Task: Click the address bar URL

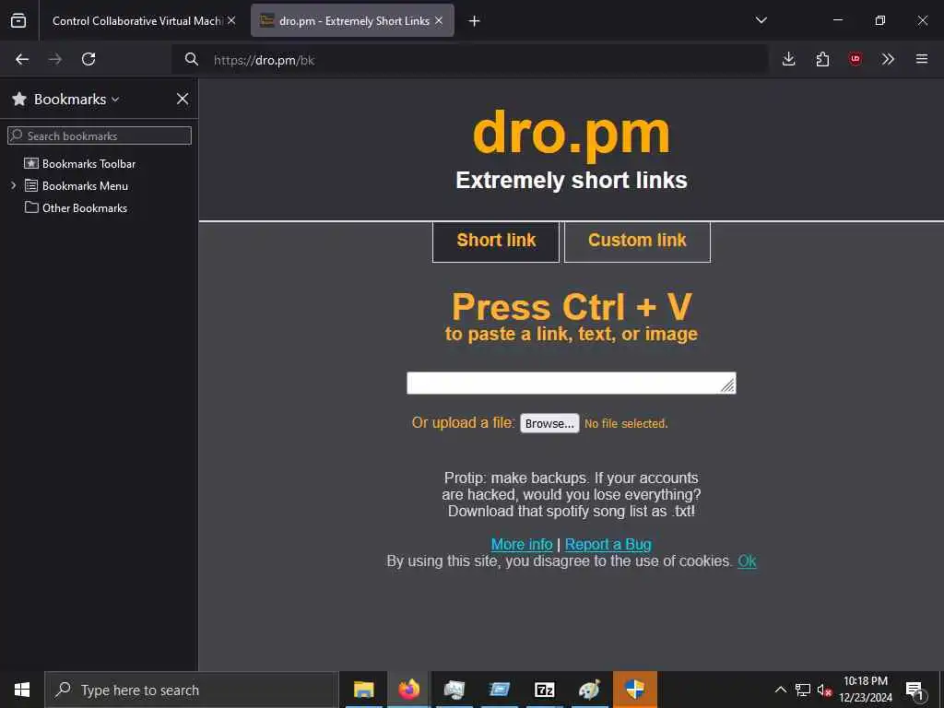Action: click(265, 60)
